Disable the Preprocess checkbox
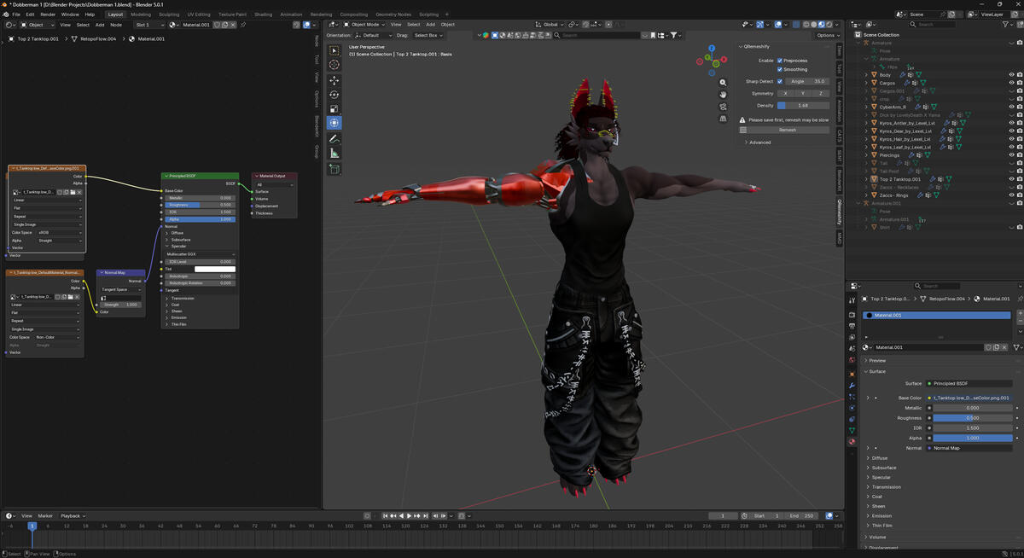 [780, 61]
